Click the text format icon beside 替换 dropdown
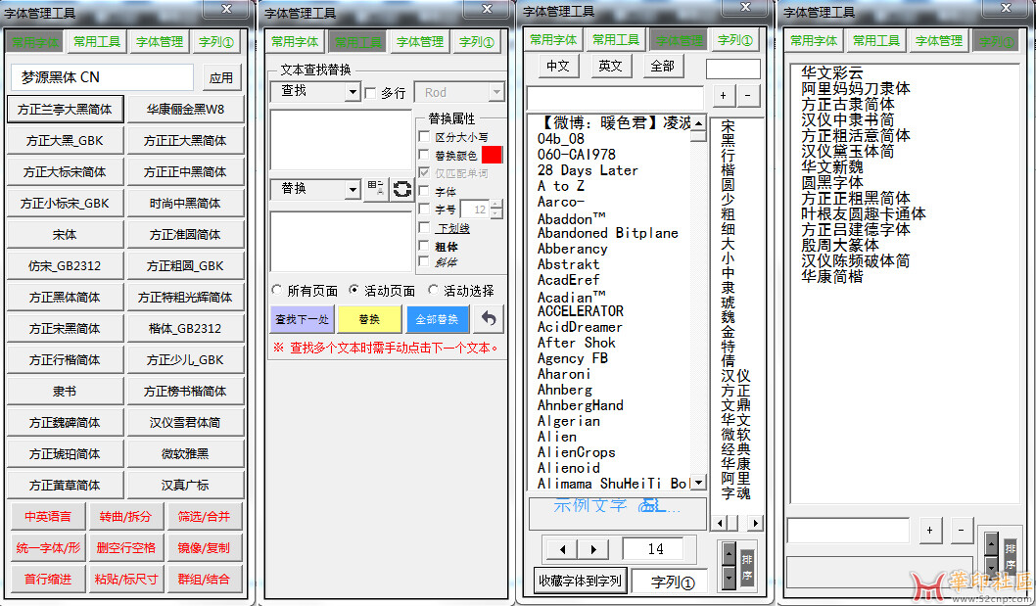 pyautogui.click(x=376, y=189)
